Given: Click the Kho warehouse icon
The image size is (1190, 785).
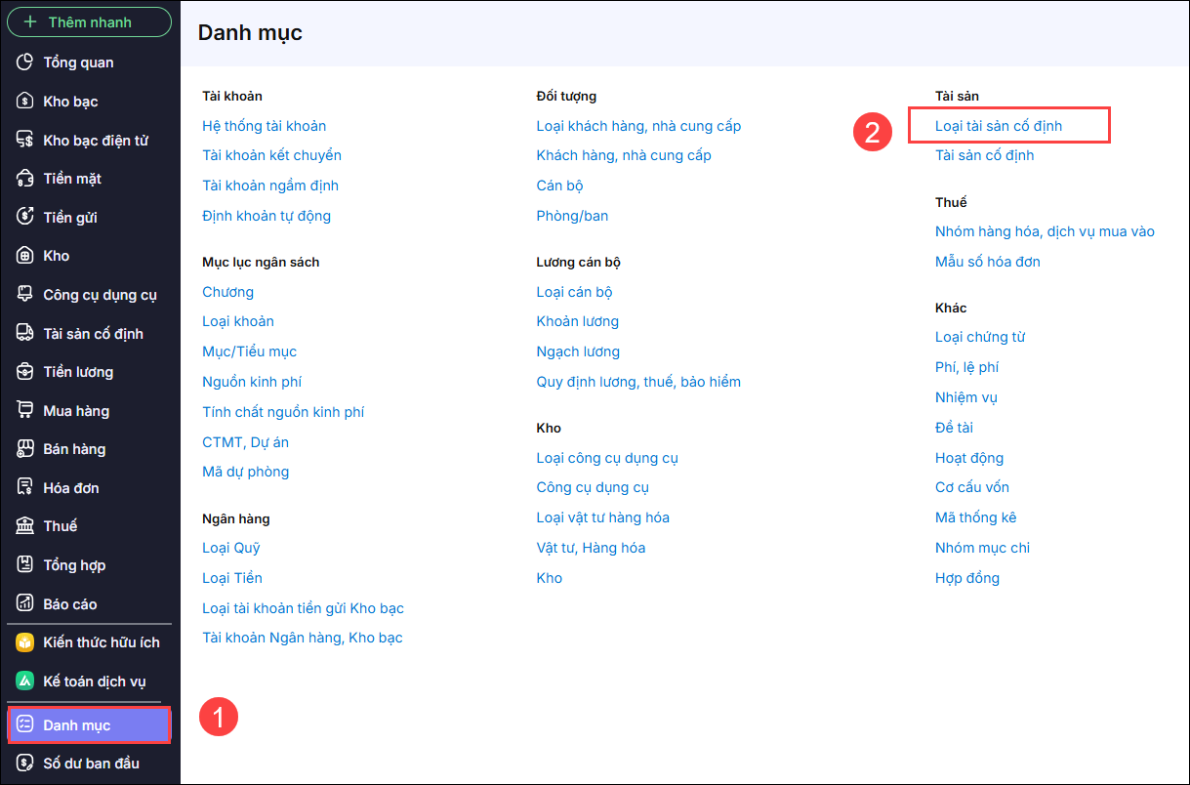Looking at the screenshot, I should (x=25, y=256).
